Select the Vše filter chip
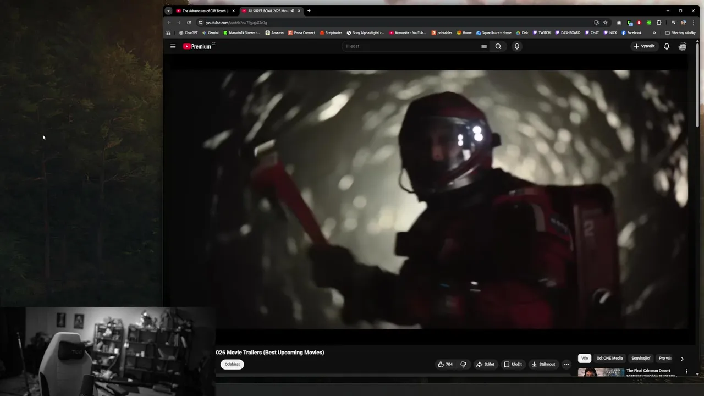The image size is (704, 396). point(584,358)
